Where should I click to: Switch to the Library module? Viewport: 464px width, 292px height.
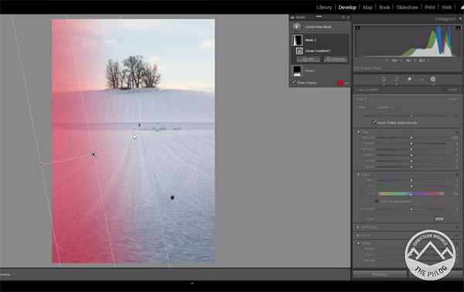tap(324, 8)
